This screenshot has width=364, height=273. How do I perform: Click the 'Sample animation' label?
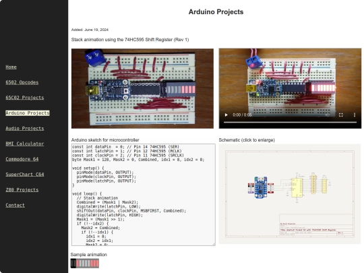pyautogui.click(x=89, y=255)
